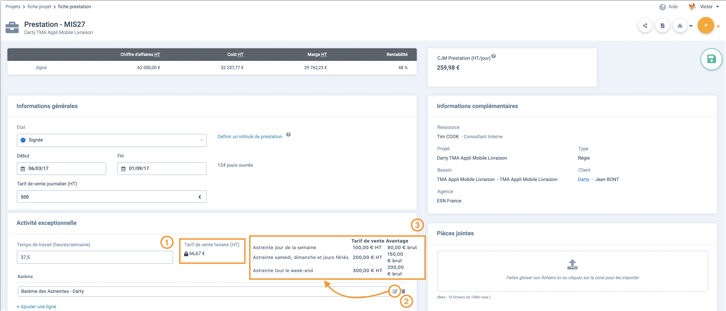Click the fiche prestation breadcrumb
The height and width of the screenshot is (311, 726).
[74, 7]
